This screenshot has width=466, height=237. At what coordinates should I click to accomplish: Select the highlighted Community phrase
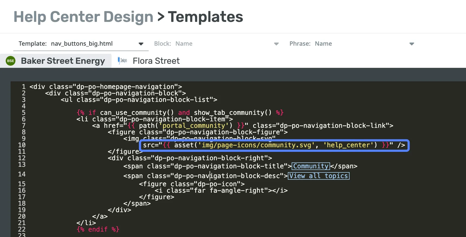tap(311, 166)
